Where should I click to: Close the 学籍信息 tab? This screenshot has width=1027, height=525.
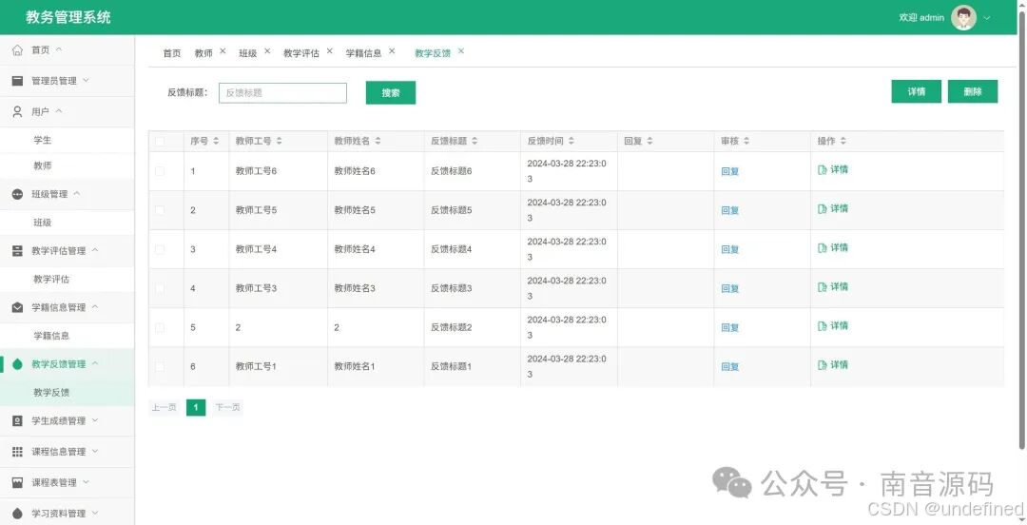coord(392,51)
